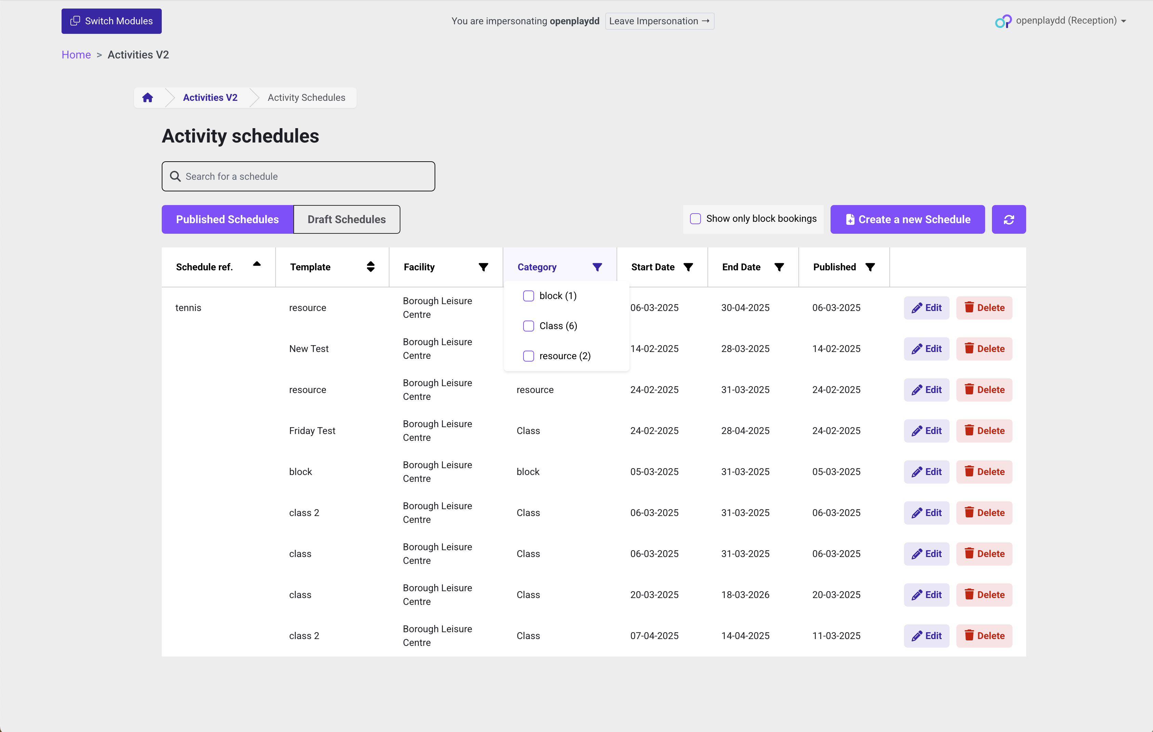Click Create a new Schedule button
1153x732 pixels.
tap(907, 219)
